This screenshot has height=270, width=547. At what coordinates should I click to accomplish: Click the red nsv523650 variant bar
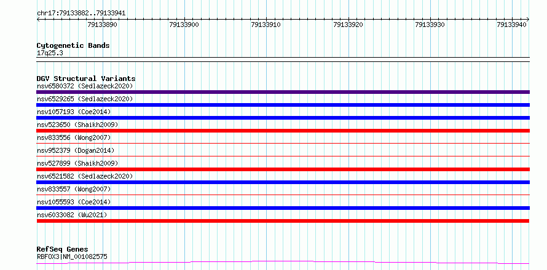(283, 131)
